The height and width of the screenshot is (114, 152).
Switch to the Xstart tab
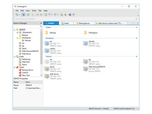coord(66,23)
